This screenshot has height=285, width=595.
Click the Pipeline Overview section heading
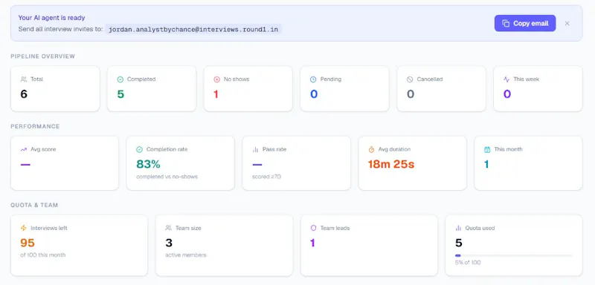pos(43,56)
